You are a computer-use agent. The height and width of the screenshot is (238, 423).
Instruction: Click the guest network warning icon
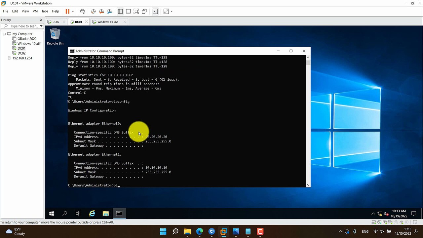pyautogui.click(x=380, y=214)
